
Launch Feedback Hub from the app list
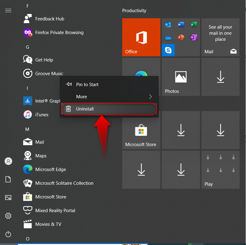click(44, 19)
